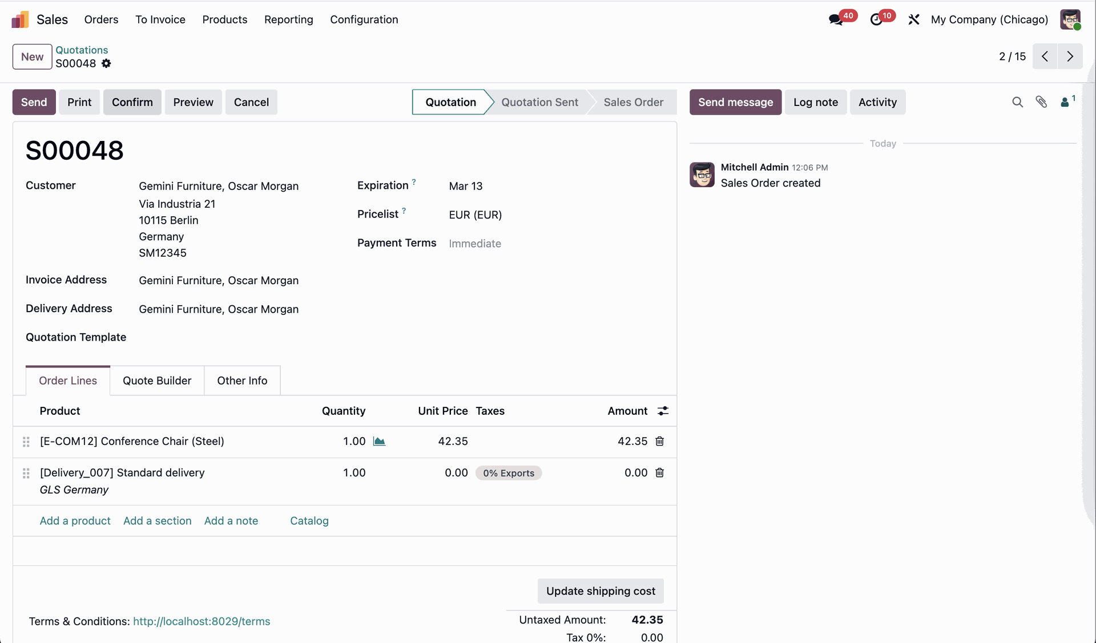Open the Terms & Conditions link
Screen dimensions: 1096x643
pos(202,621)
